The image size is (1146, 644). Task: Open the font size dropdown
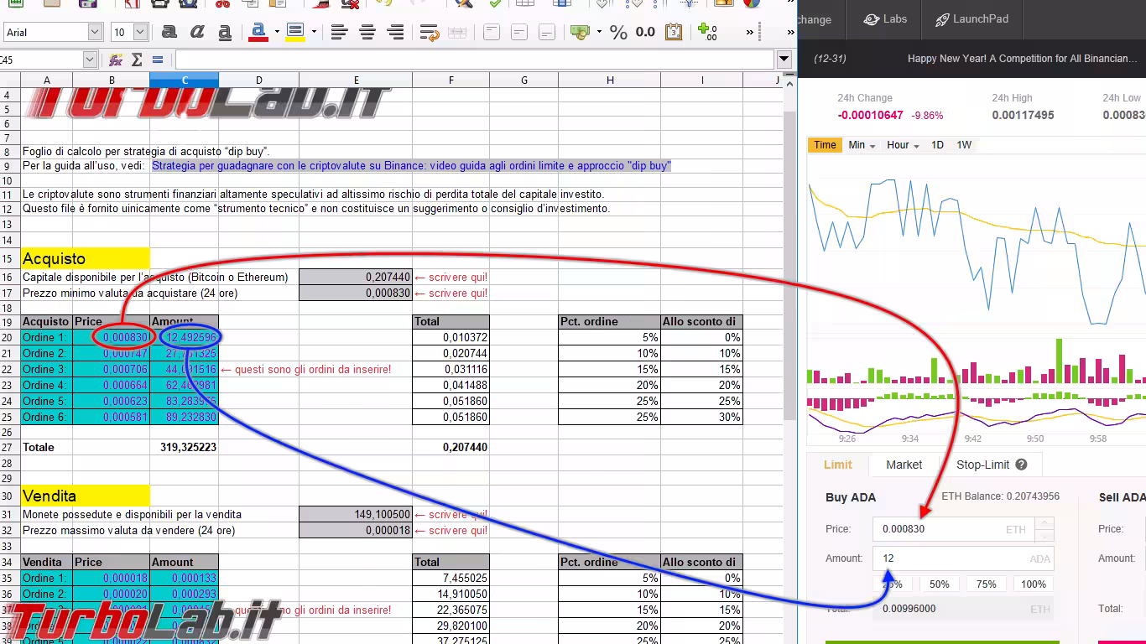click(140, 33)
